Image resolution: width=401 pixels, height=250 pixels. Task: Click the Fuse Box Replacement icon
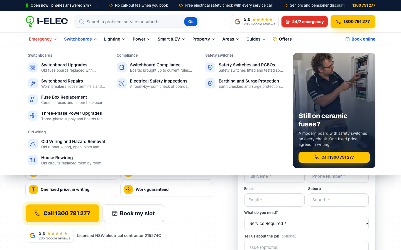tap(33, 99)
